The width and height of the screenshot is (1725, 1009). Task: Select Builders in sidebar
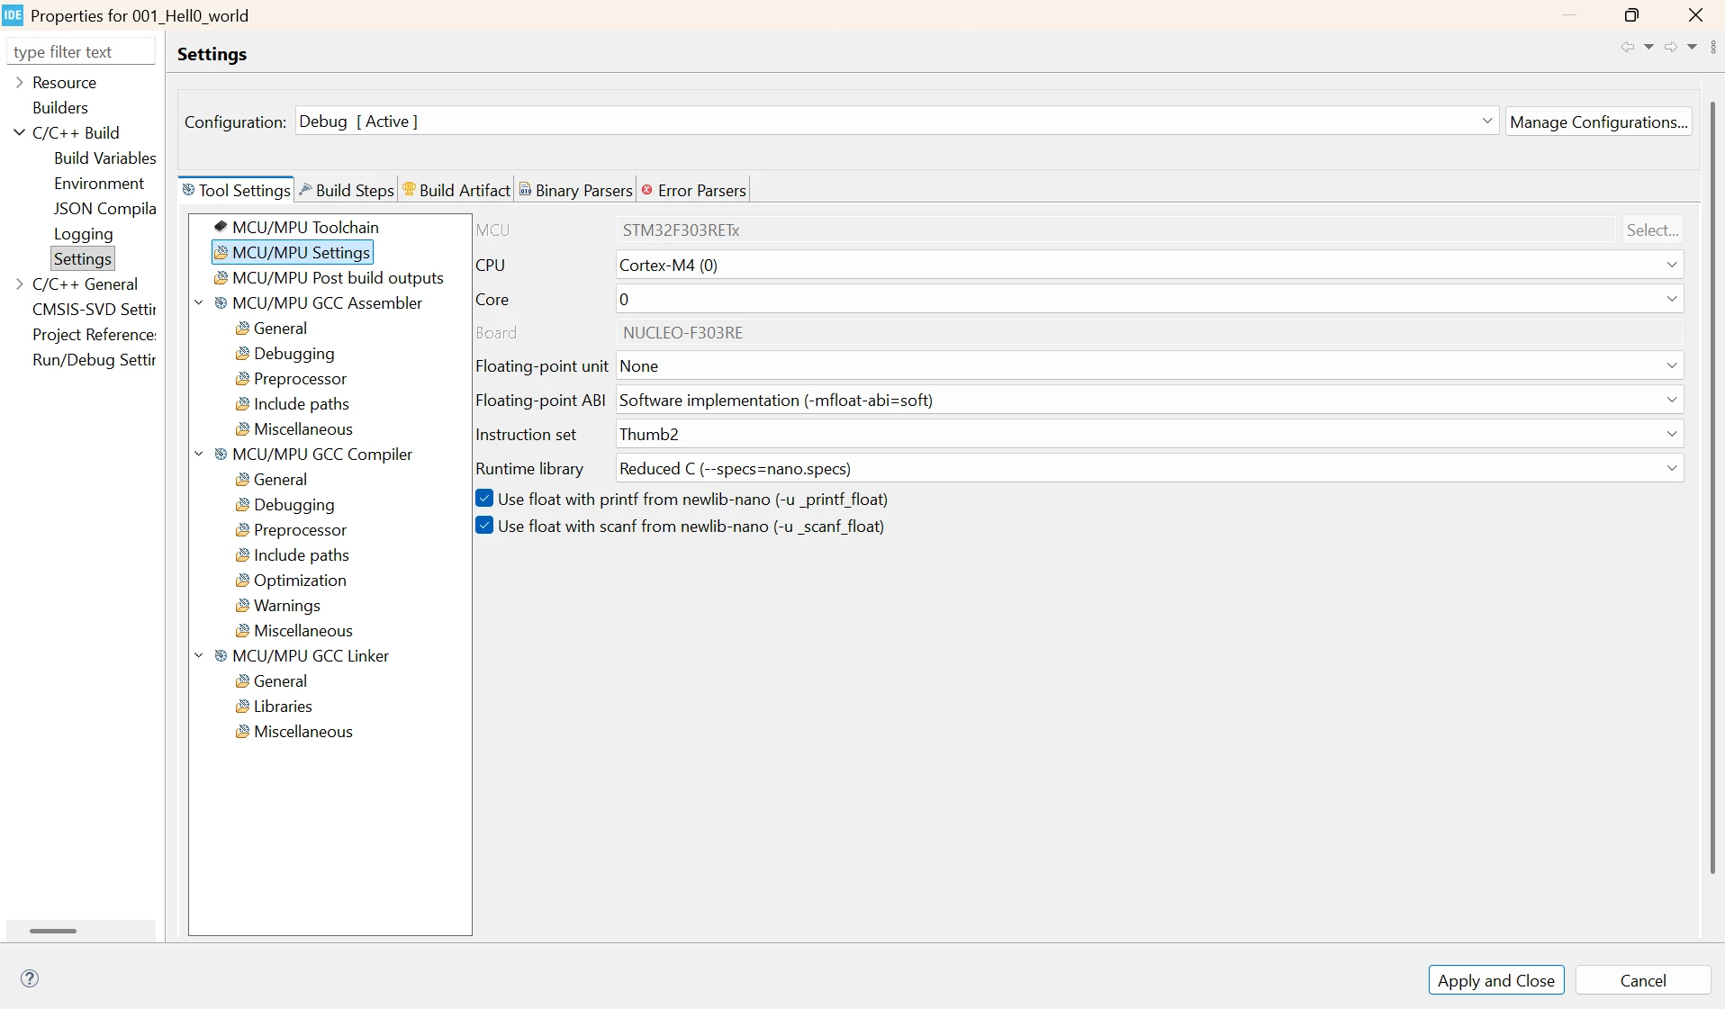point(59,107)
